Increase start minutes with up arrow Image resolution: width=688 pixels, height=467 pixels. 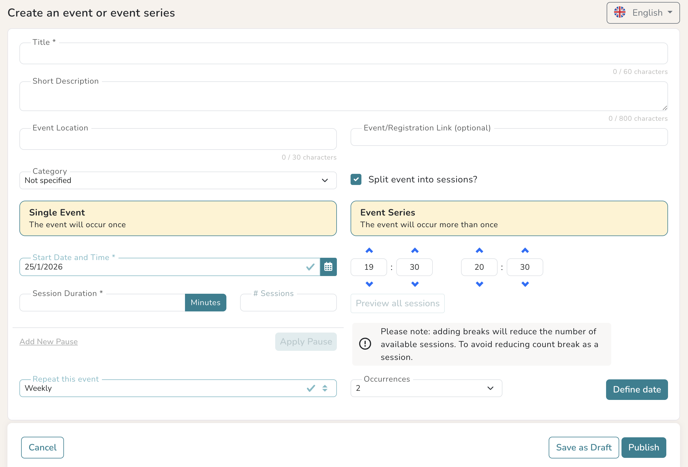click(x=415, y=251)
